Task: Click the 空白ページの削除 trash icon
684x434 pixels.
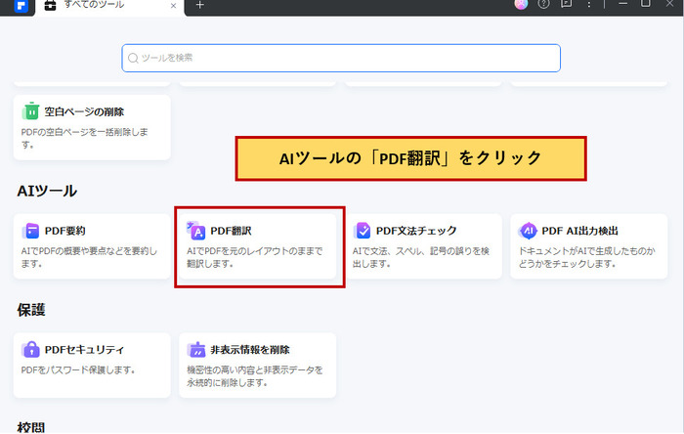Action: (x=32, y=111)
